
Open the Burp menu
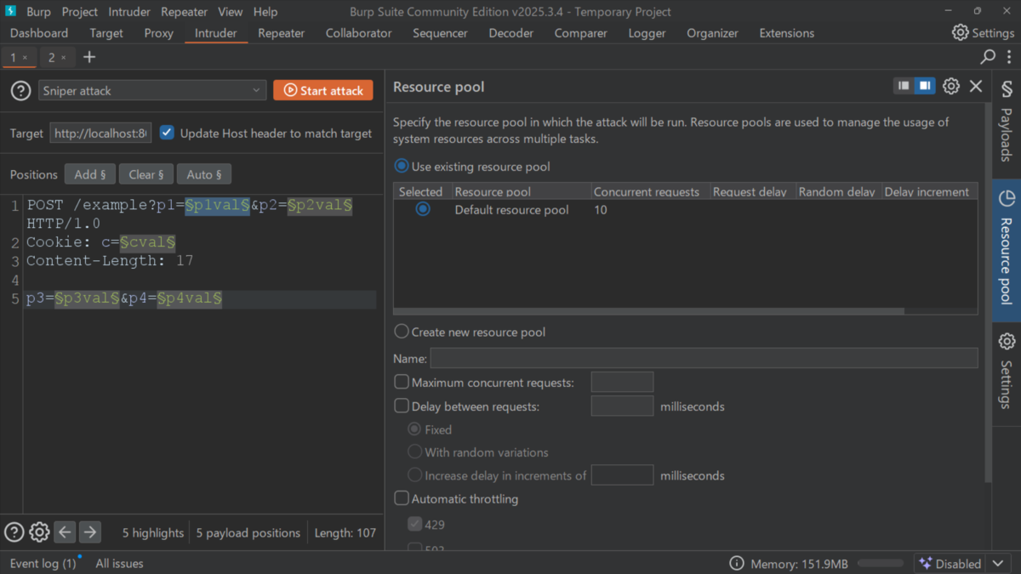pos(38,12)
